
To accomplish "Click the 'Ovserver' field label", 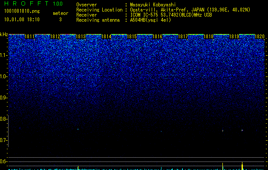I will point(86,5).
